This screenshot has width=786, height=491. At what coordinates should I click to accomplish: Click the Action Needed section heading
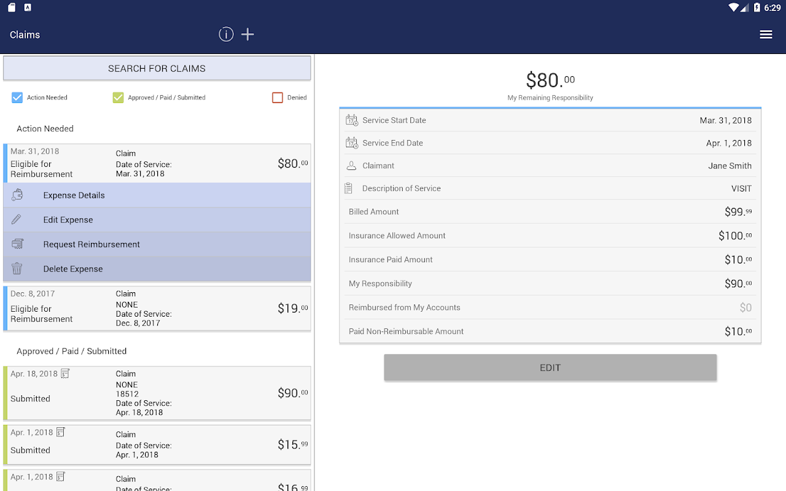(45, 128)
